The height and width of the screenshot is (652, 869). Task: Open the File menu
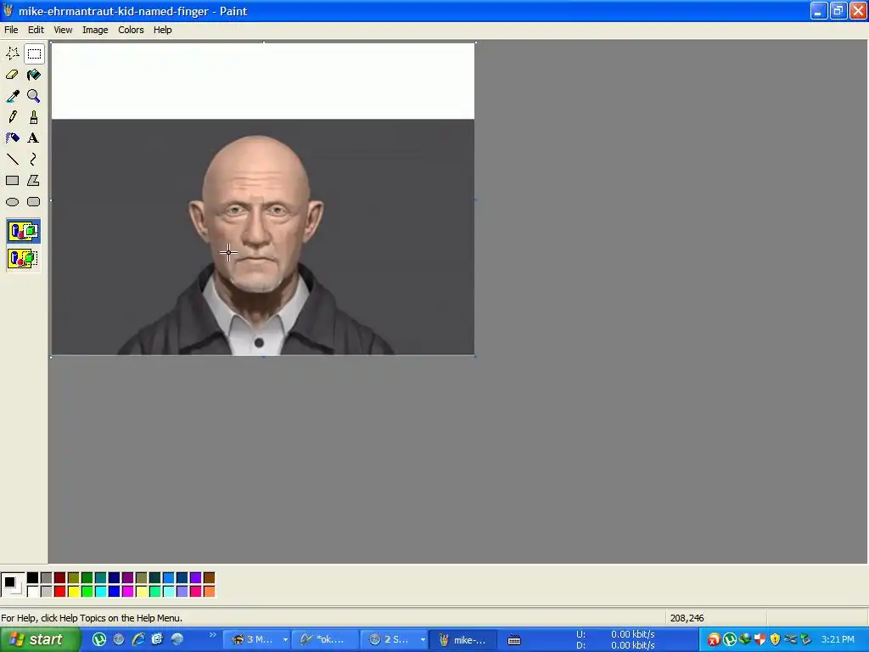tap(11, 30)
